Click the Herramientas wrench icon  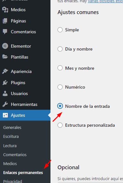5,104
